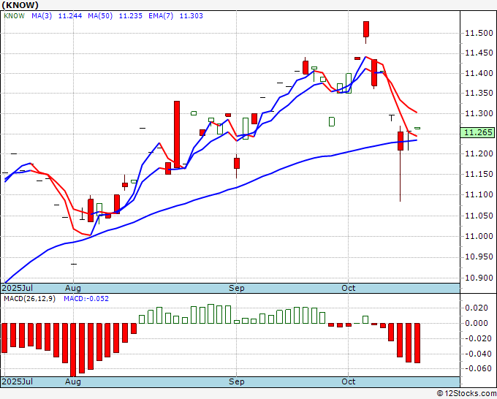Click the small green candle near 11.265 tag
The width and height of the screenshot is (497, 399).
[x=417, y=128]
